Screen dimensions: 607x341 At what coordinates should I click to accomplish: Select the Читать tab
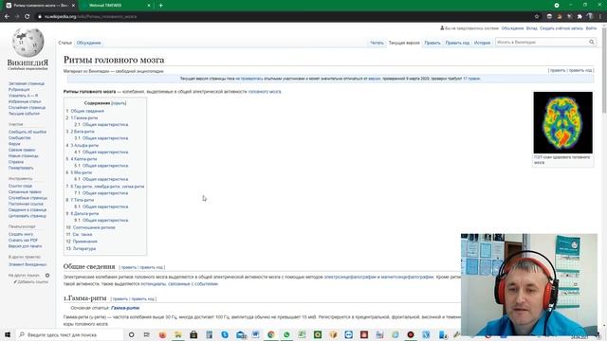(377, 43)
